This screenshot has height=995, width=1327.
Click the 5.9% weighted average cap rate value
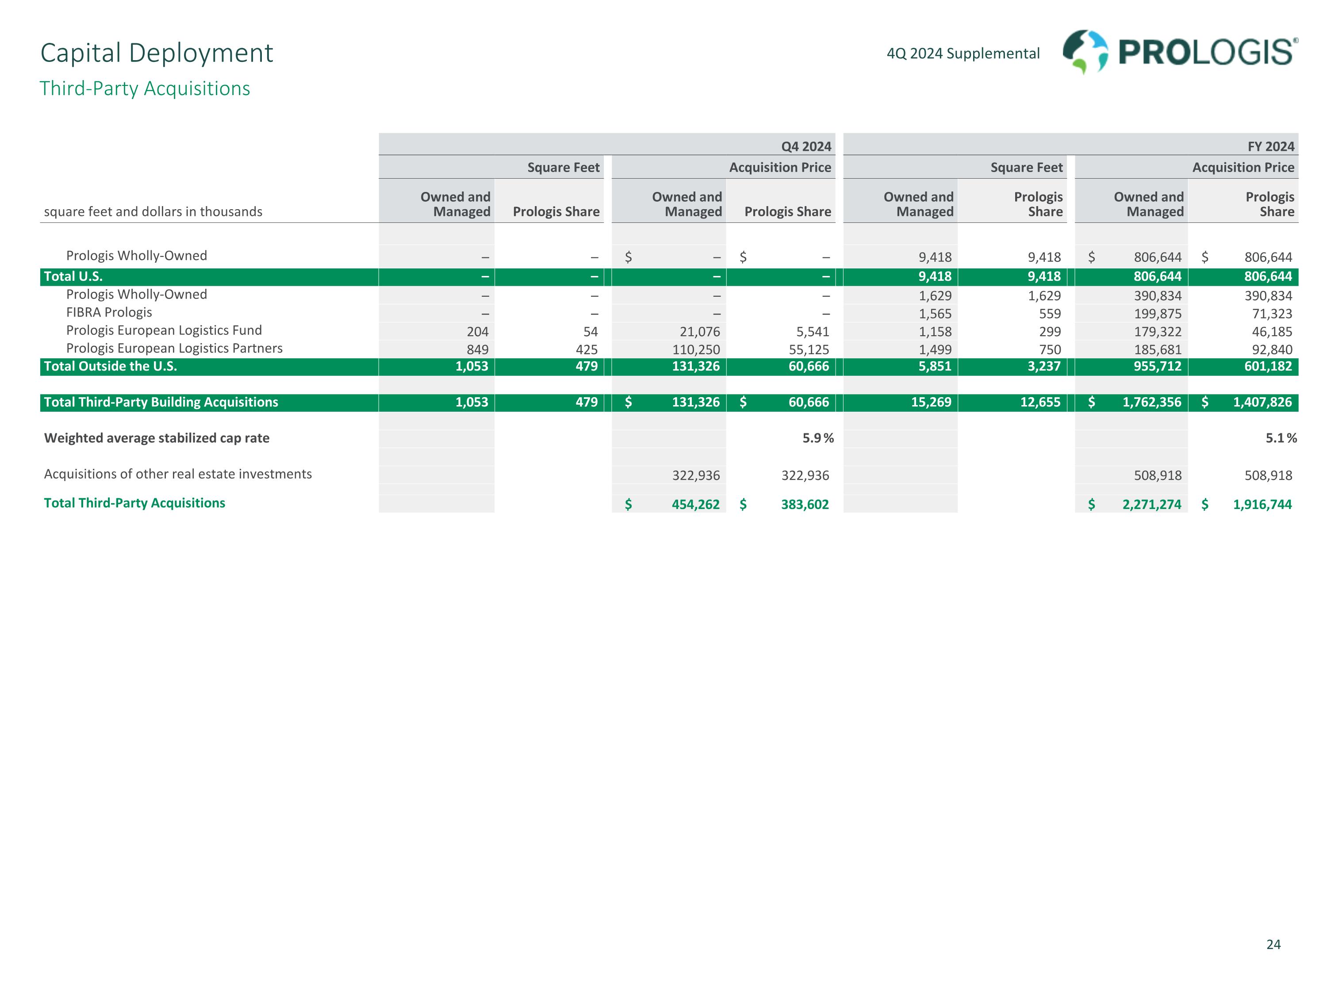(817, 438)
